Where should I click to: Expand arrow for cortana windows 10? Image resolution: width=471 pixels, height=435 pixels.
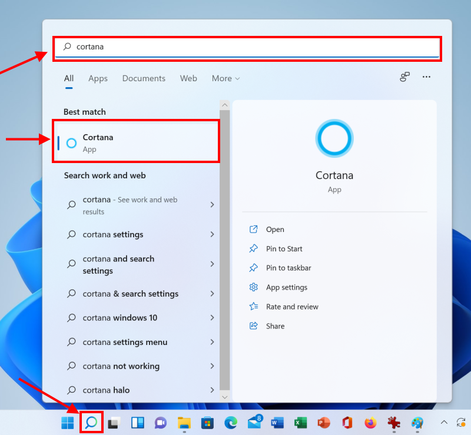[x=212, y=317]
